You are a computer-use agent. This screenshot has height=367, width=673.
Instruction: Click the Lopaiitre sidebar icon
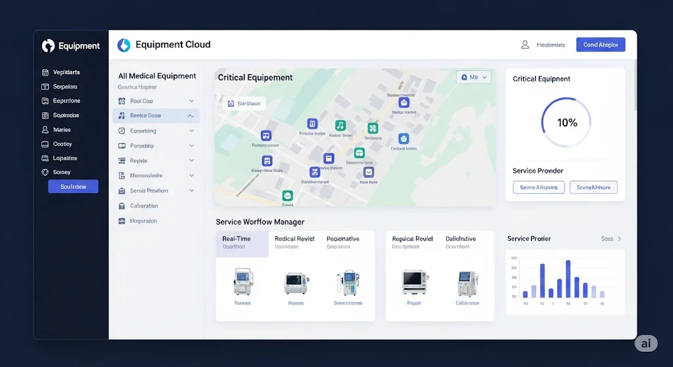(45, 158)
